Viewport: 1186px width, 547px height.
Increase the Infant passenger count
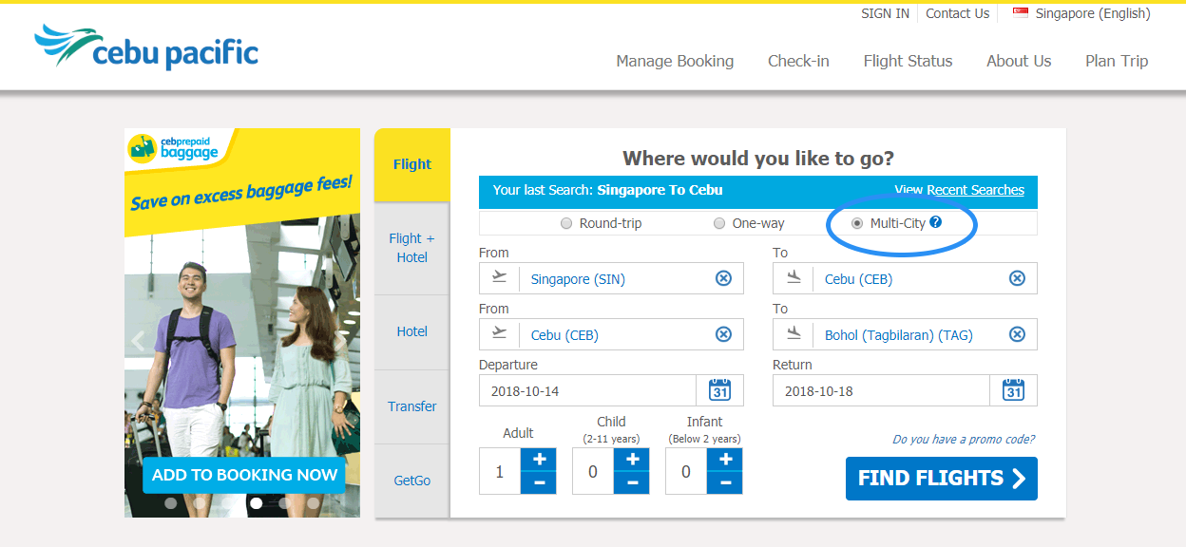pyautogui.click(x=725, y=460)
